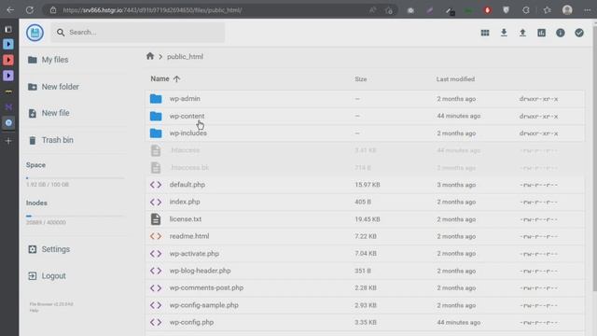Image resolution: width=597 pixels, height=336 pixels.
Task: Click the name sort arrow icon
Action: [x=176, y=78]
